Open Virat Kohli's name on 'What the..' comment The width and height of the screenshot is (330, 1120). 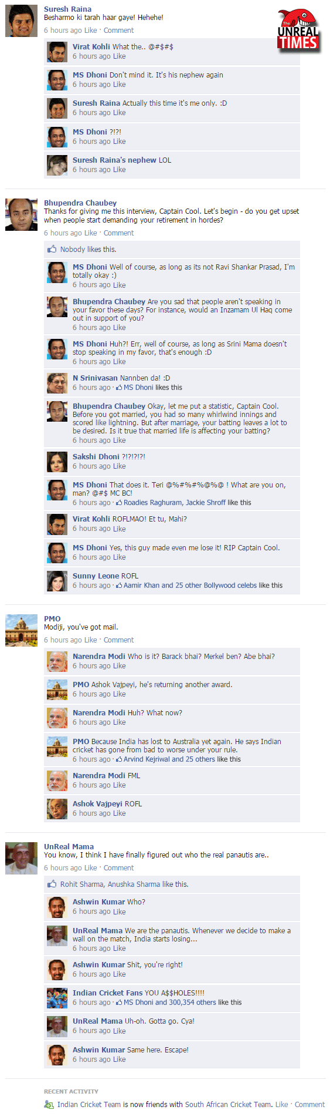point(91,47)
